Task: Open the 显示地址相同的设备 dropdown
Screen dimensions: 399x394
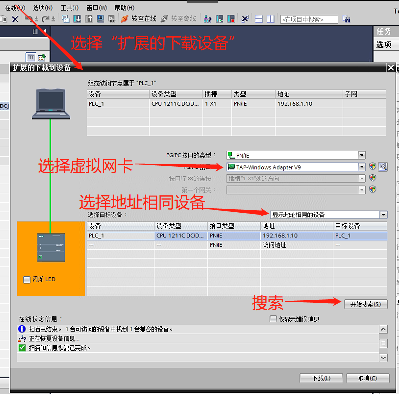Action: coord(383,215)
